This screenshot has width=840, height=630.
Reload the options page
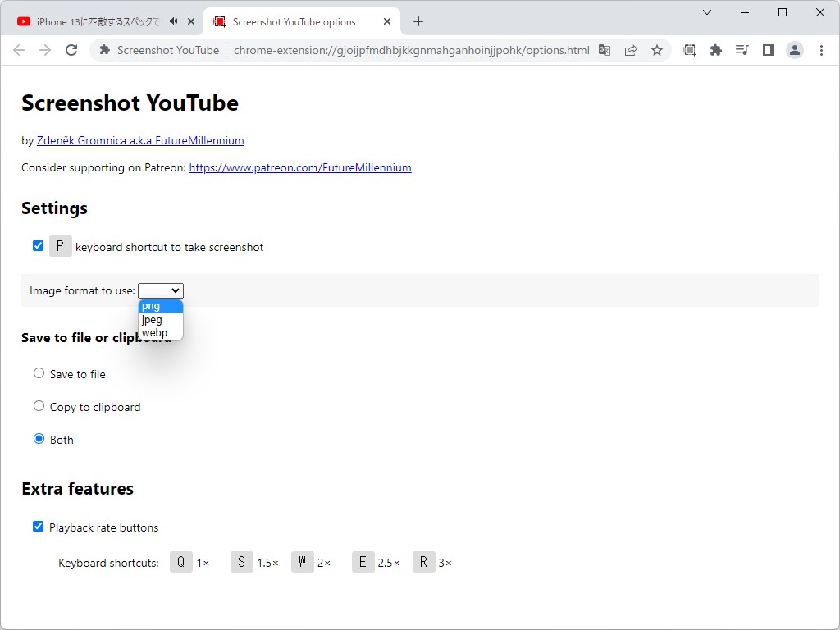click(71, 50)
